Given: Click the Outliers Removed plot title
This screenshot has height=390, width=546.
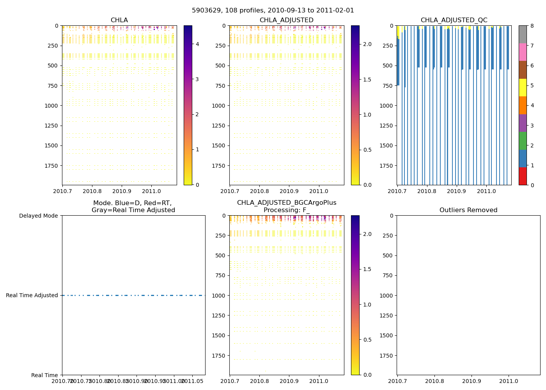Looking at the screenshot, I should pos(468,210).
